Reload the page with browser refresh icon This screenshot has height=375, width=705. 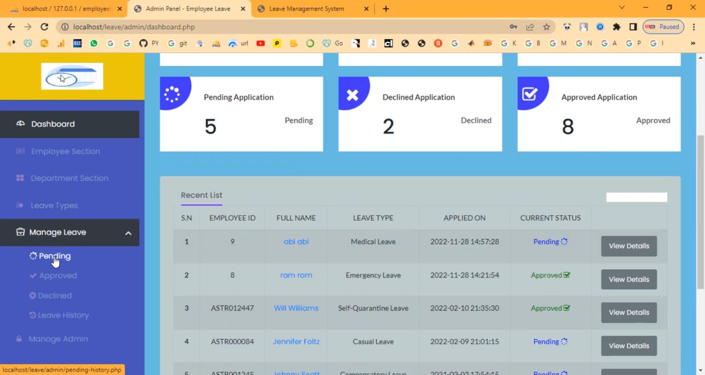click(x=44, y=27)
